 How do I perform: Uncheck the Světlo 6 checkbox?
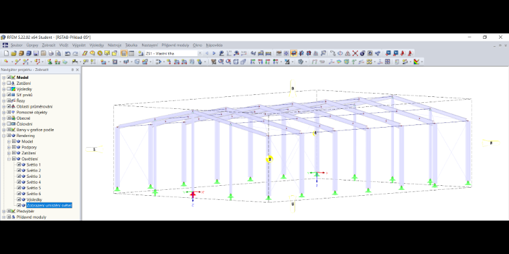click(x=19, y=194)
